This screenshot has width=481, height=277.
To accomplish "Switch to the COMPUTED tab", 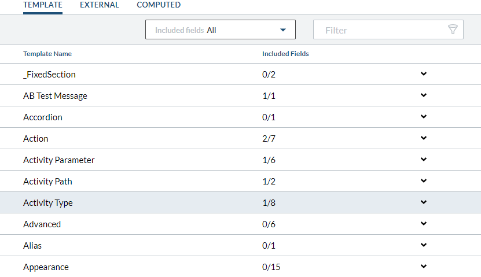I will (159, 5).
